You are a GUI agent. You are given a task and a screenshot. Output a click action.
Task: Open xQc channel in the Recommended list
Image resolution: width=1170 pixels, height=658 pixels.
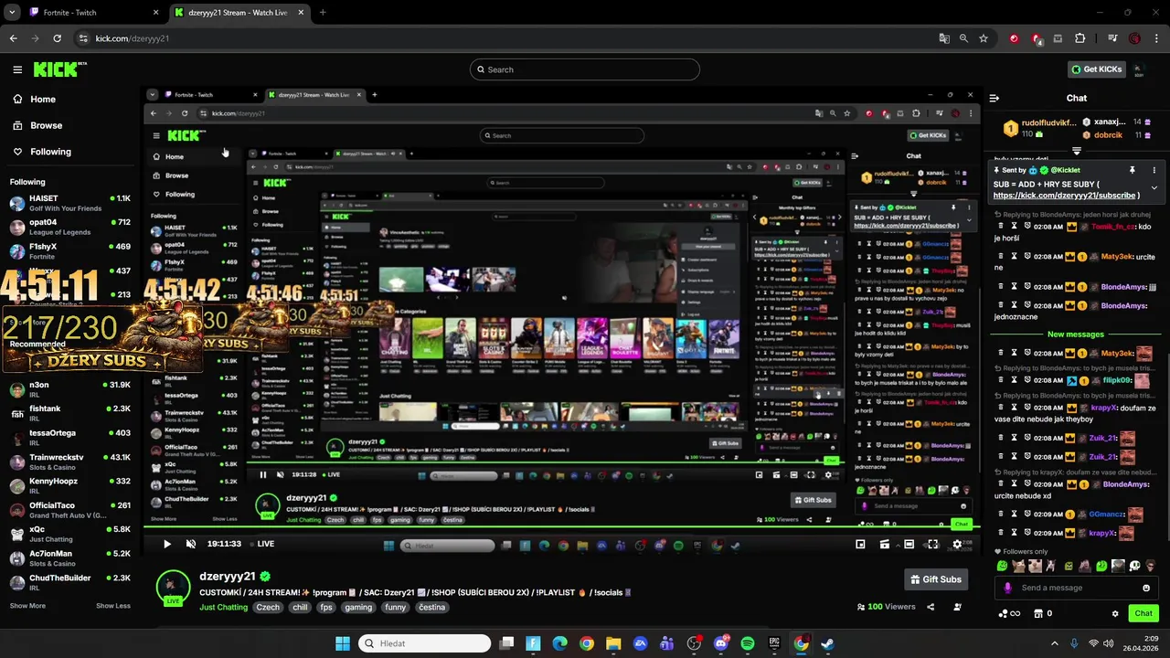pos(70,534)
